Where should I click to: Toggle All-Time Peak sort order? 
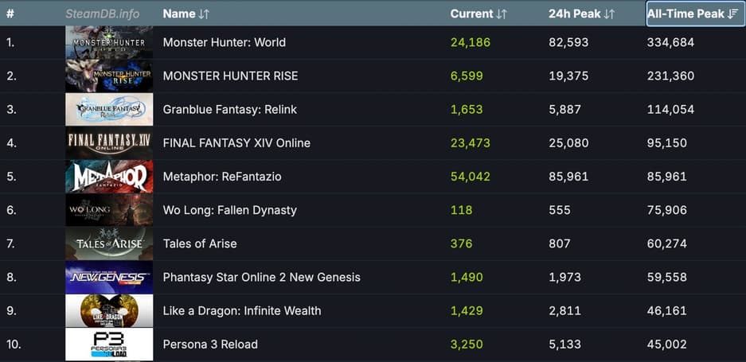click(x=689, y=14)
